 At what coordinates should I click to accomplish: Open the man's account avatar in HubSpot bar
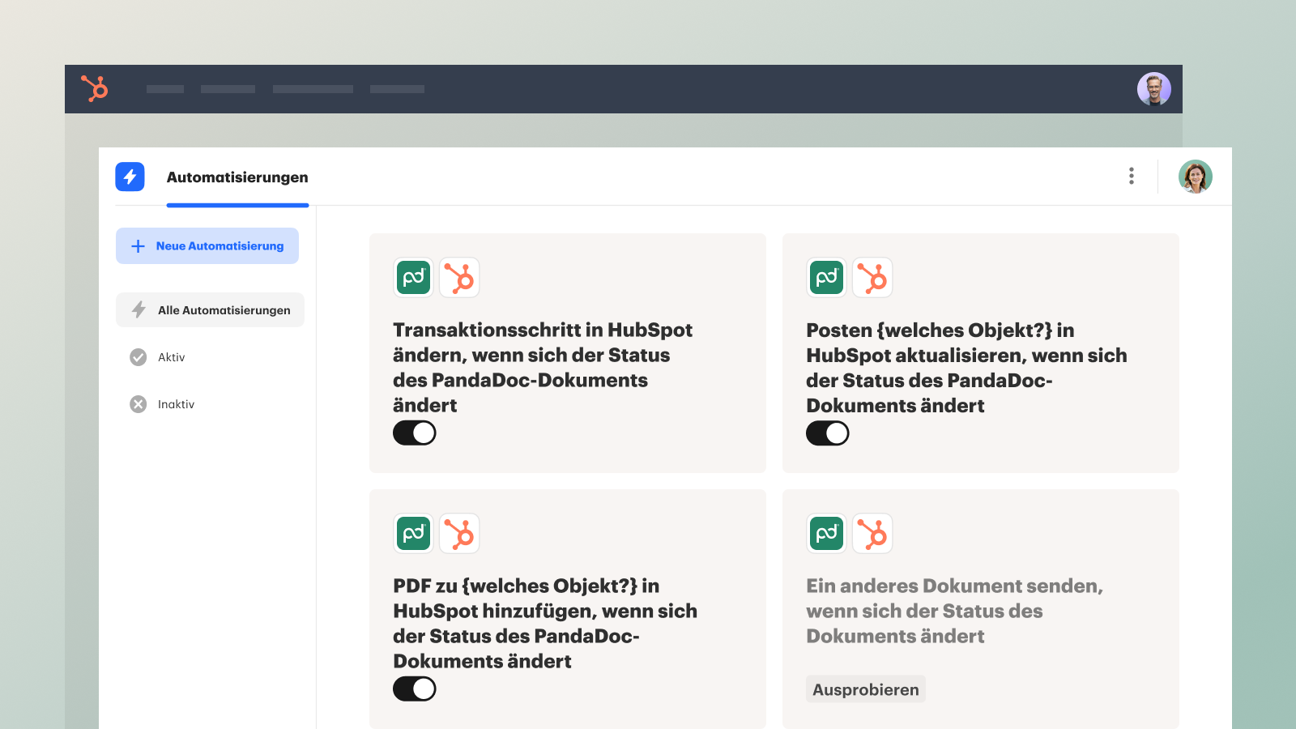1153,89
